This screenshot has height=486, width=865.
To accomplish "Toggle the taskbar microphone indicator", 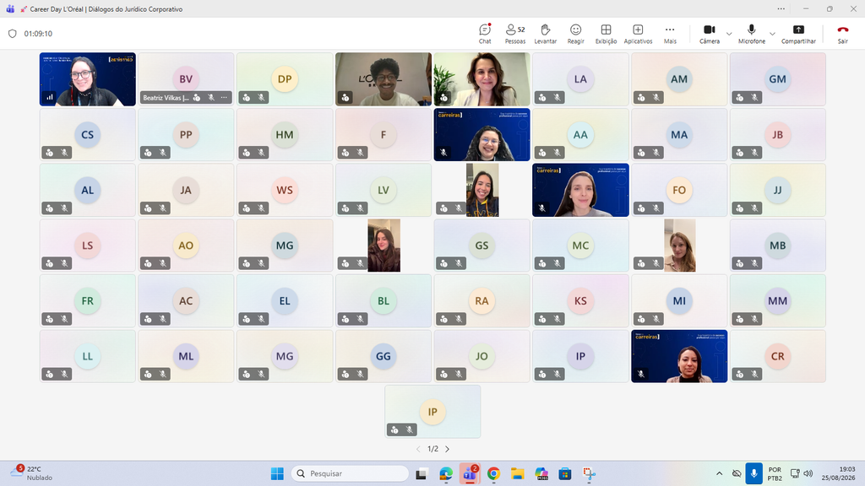I will coord(753,473).
